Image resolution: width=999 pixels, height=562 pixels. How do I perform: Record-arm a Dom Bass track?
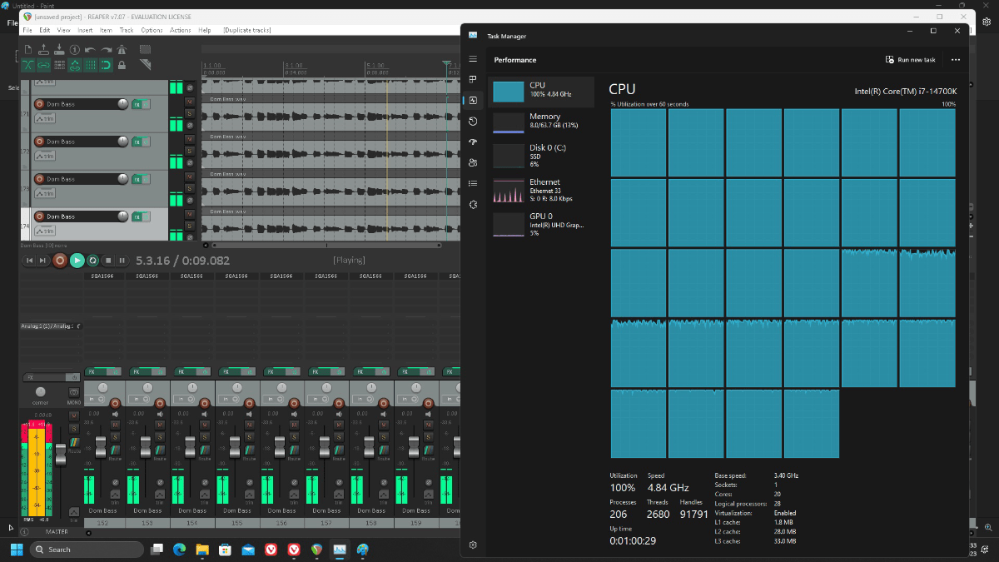[x=40, y=104]
